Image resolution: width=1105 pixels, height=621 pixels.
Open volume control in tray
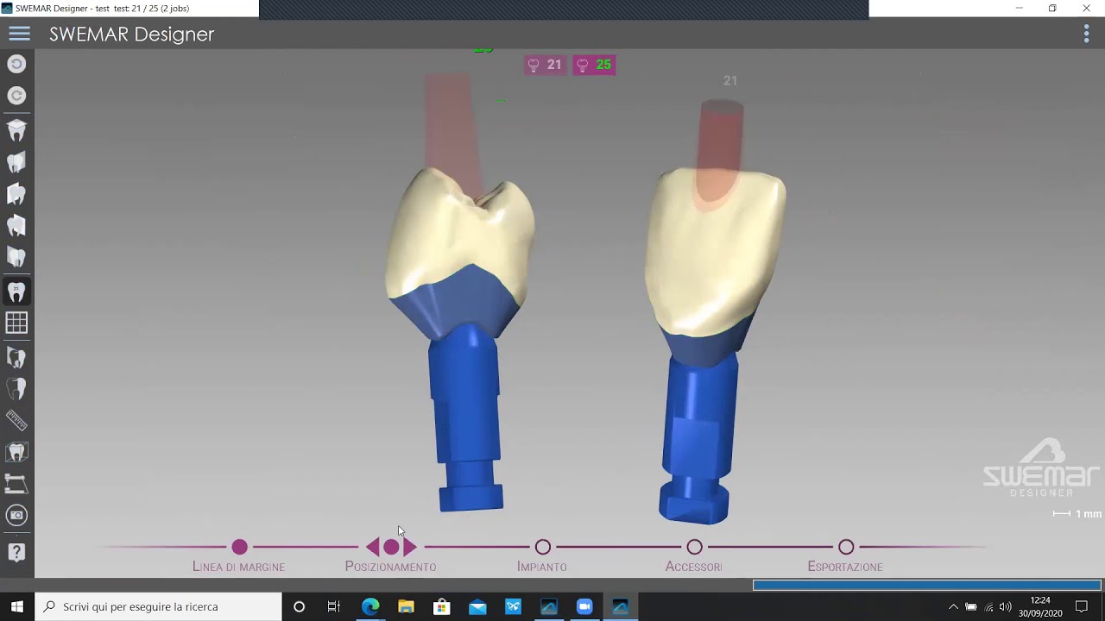pyautogui.click(x=1006, y=606)
